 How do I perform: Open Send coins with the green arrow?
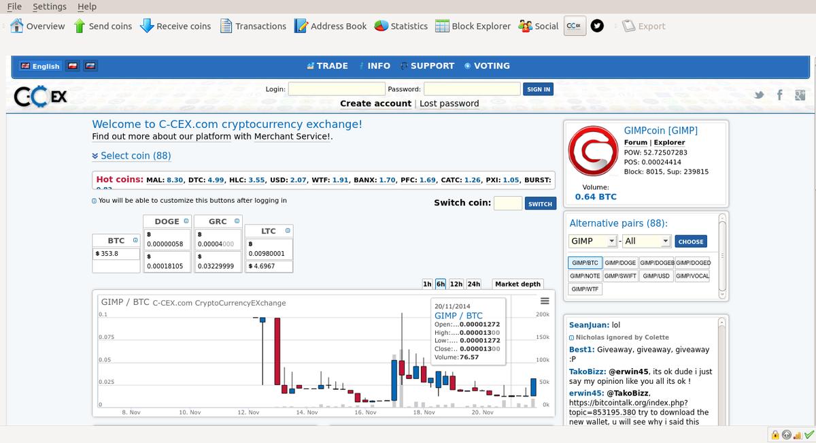[x=80, y=26]
